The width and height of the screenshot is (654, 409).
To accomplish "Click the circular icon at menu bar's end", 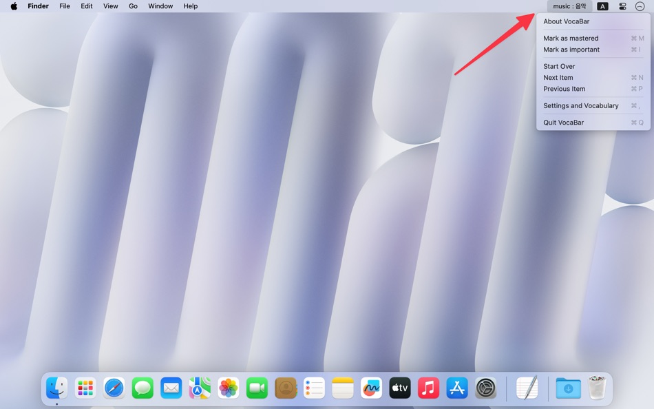I will (640, 6).
